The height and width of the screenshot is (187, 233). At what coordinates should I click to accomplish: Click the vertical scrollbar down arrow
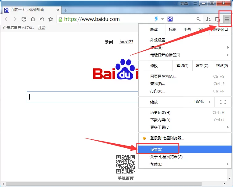(x=230, y=178)
